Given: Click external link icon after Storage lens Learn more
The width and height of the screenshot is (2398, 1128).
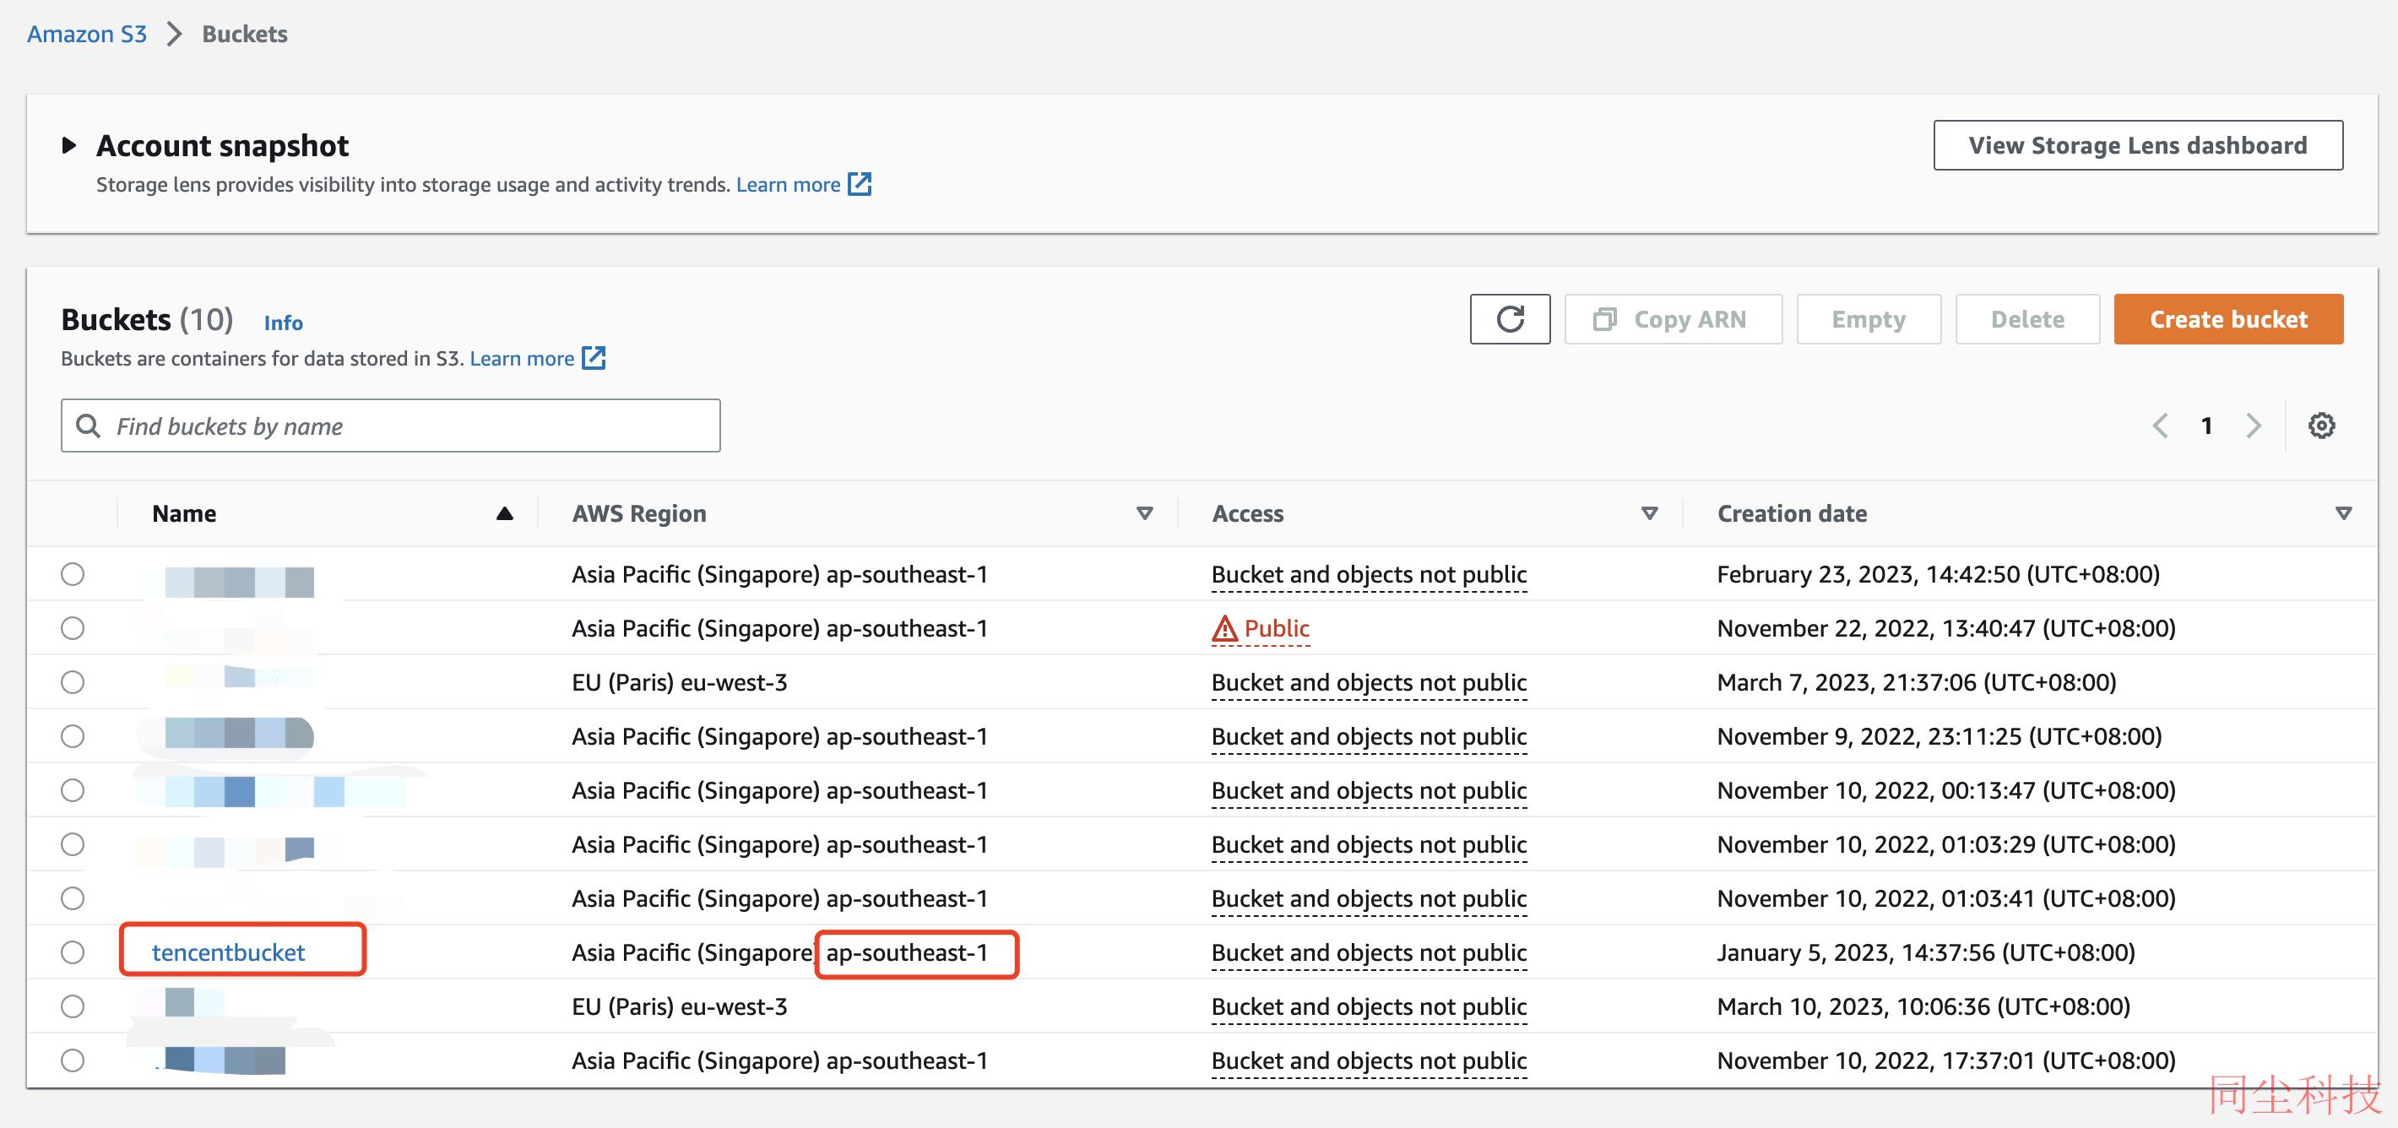Looking at the screenshot, I should click(x=860, y=184).
